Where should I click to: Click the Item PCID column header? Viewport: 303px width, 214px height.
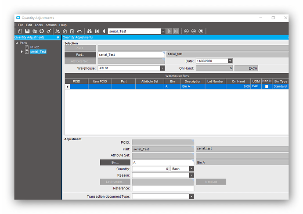(x=100, y=82)
